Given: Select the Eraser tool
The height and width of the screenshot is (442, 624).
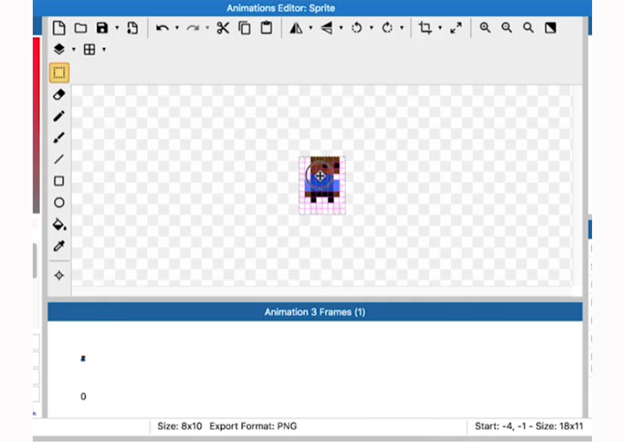Looking at the screenshot, I should point(59,95).
